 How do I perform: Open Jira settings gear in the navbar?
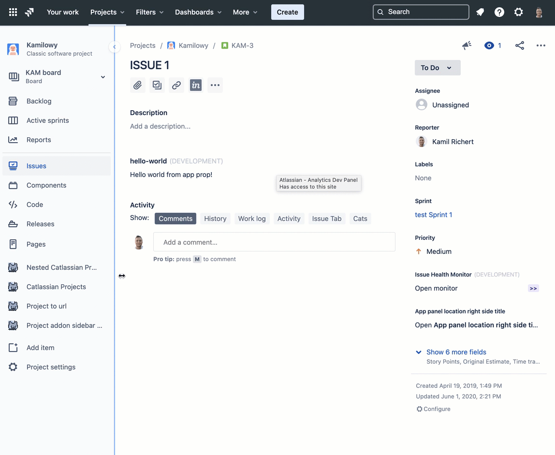518,12
